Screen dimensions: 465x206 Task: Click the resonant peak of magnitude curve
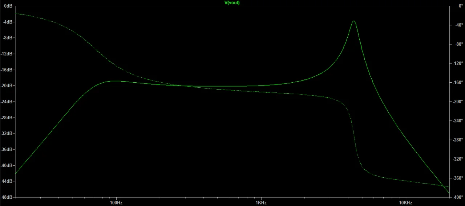click(x=353, y=21)
